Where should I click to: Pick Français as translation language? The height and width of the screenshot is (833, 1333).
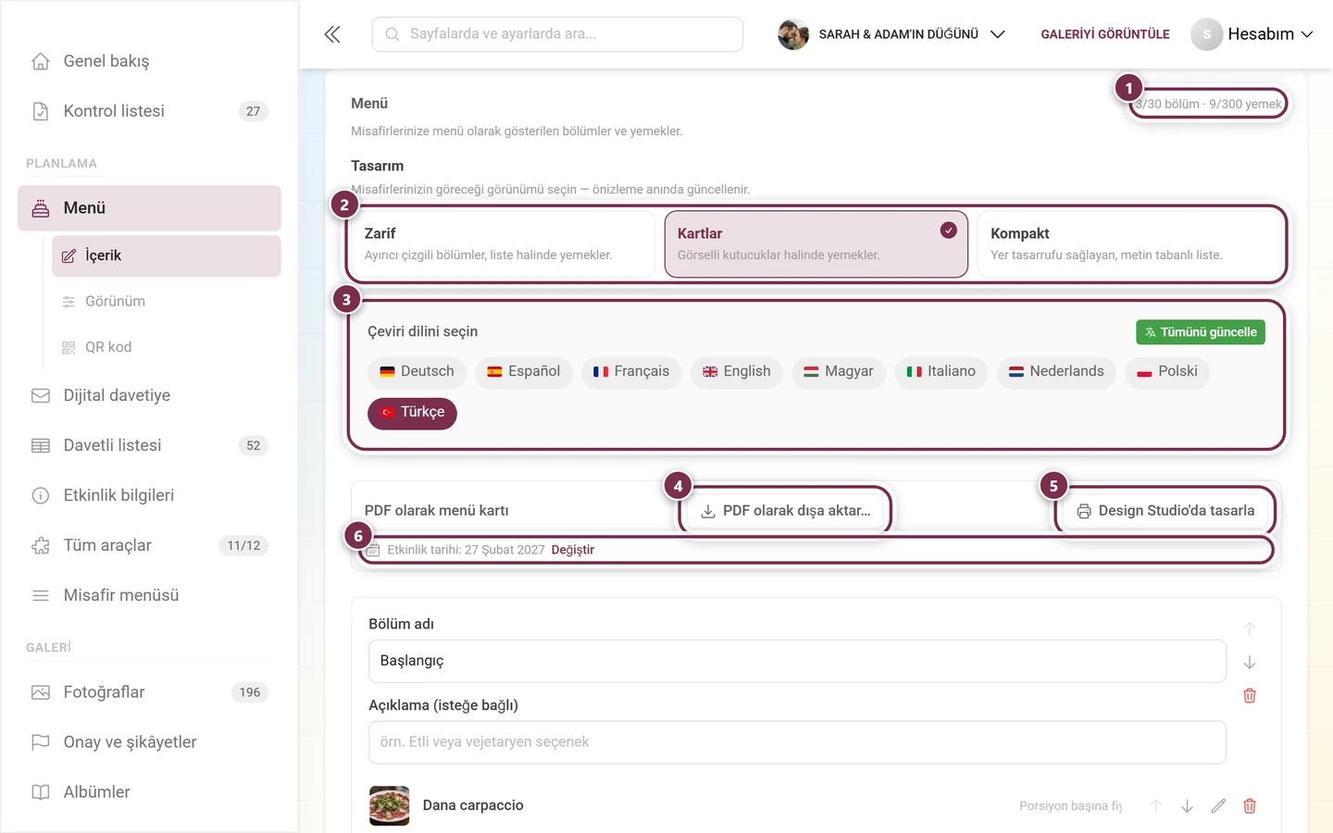(631, 372)
